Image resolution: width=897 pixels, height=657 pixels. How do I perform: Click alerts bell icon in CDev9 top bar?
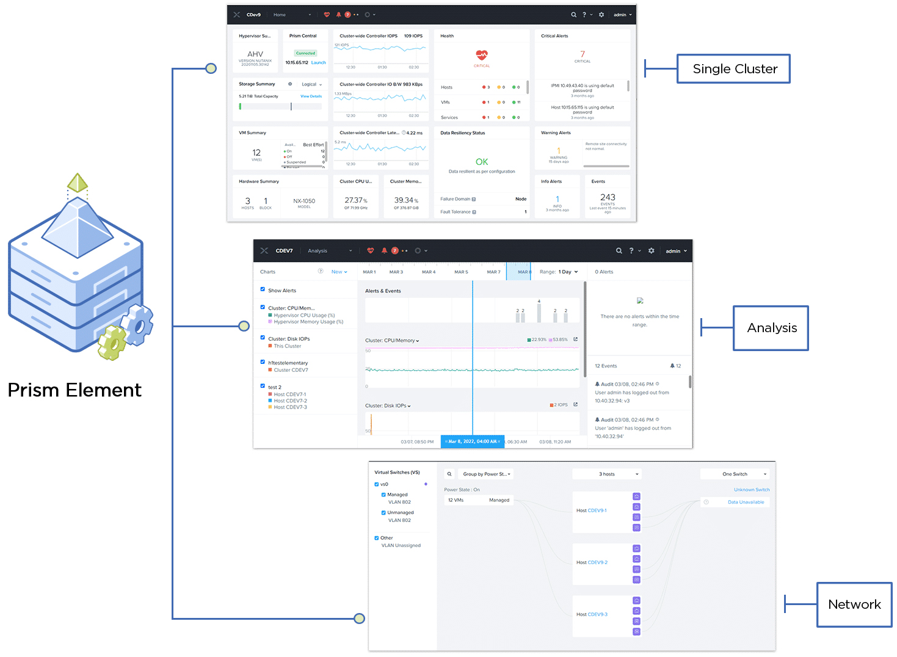click(338, 15)
